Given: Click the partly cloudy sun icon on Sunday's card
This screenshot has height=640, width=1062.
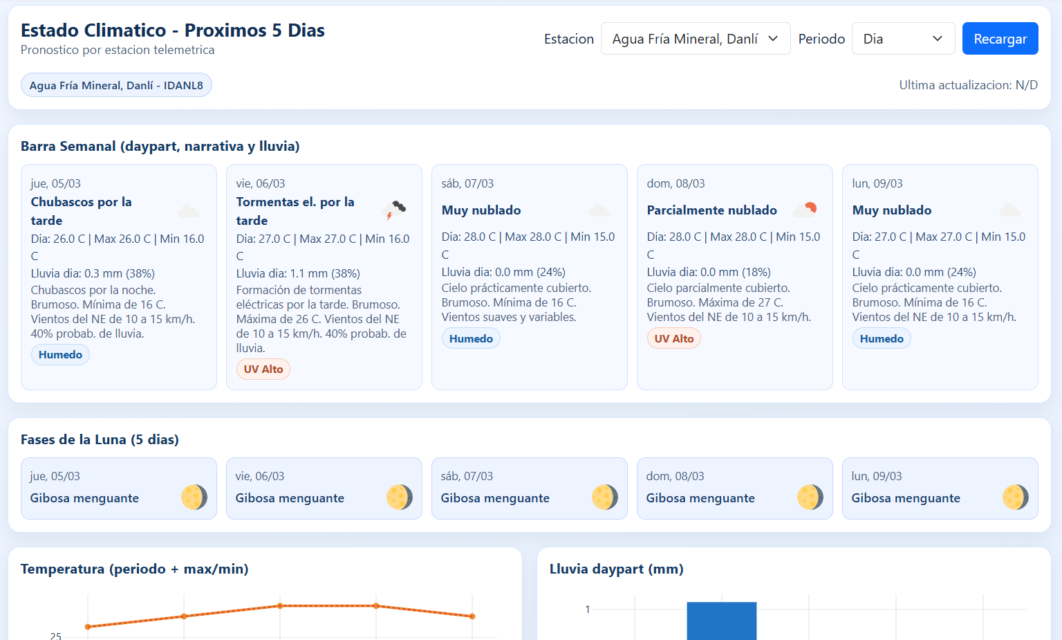Looking at the screenshot, I should pyautogui.click(x=805, y=210).
